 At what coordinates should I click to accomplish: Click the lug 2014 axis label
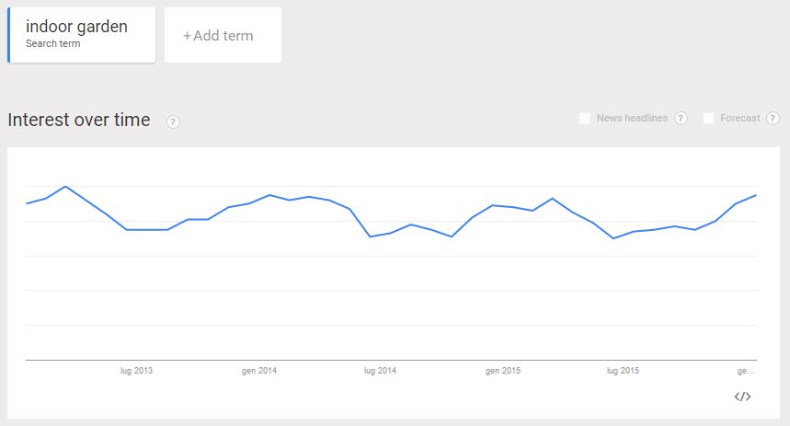[x=380, y=371]
